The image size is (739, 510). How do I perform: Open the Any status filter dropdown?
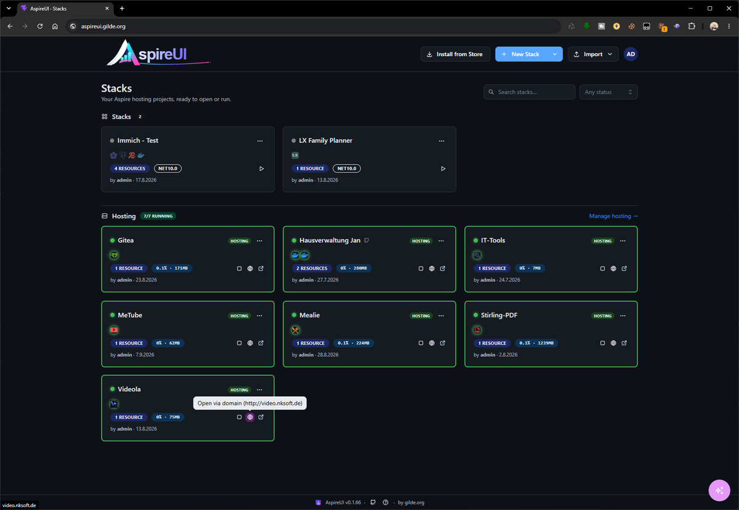click(x=608, y=92)
